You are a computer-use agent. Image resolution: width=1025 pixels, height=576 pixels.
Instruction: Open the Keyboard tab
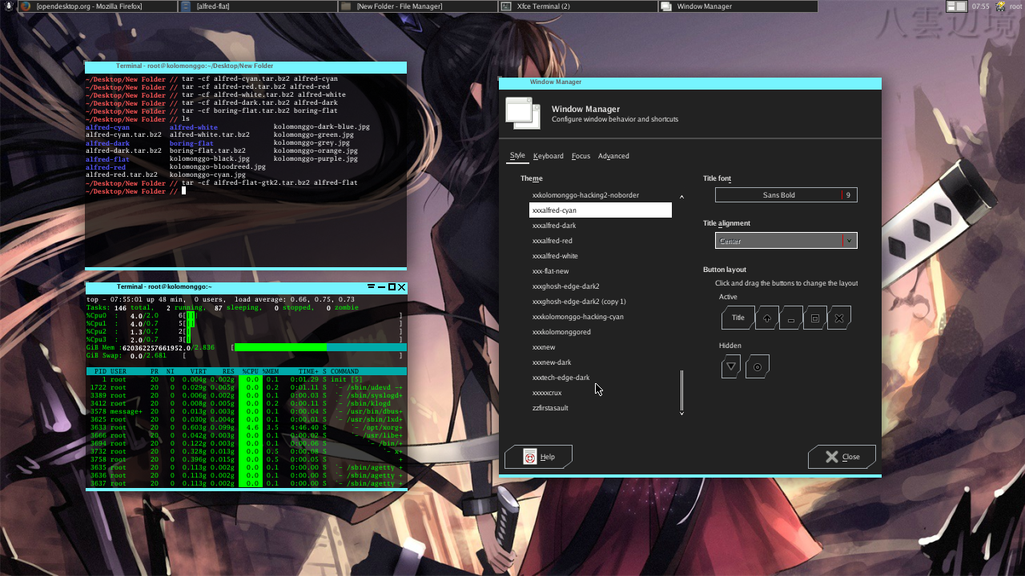click(x=549, y=156)
